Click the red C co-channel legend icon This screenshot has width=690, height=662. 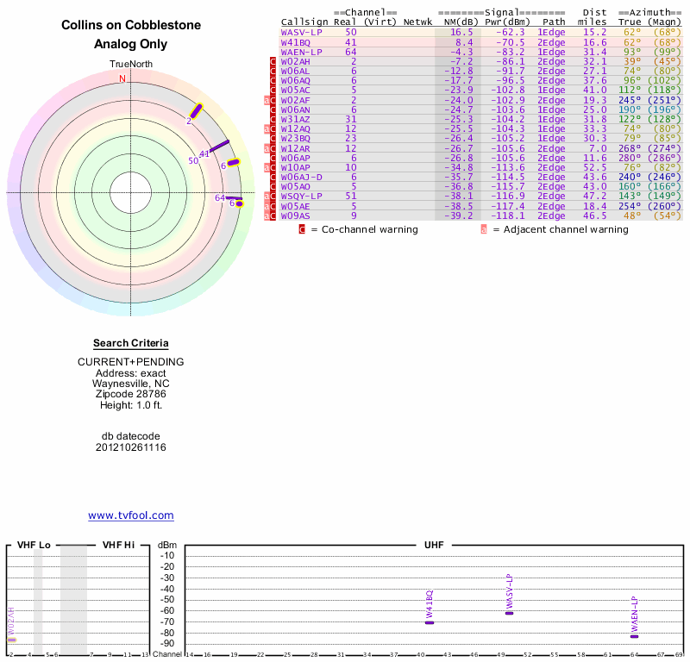302,229
